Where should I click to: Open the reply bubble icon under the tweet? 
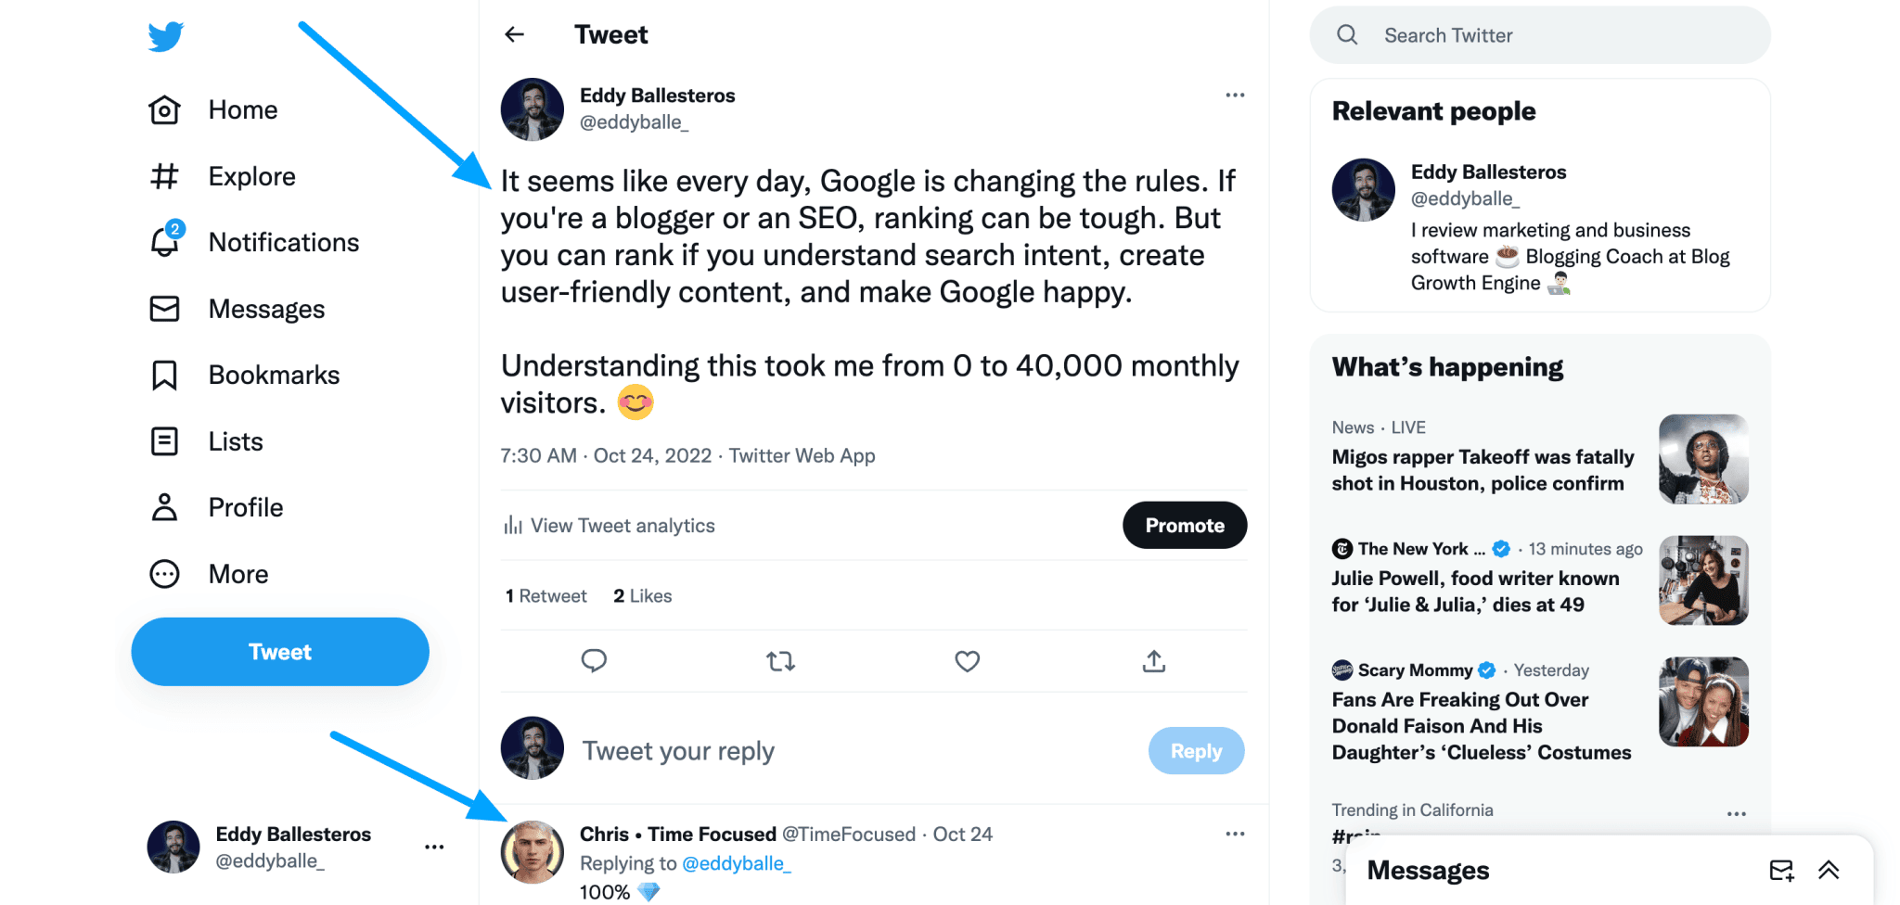[x=594, y=661]
